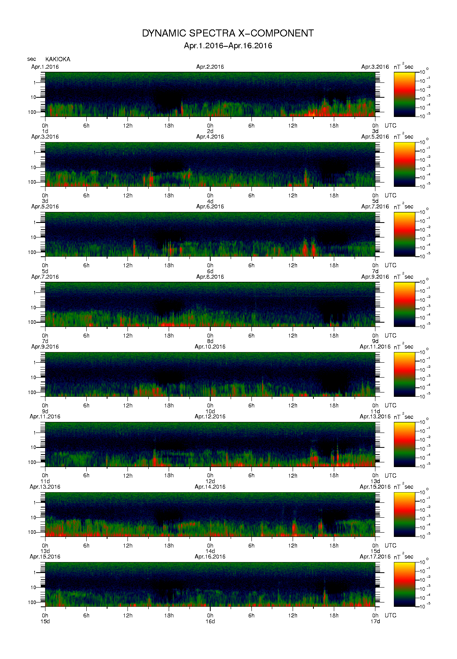Click the UTC label under the Apr.1–Apr.3 panel
Image resolution: width=457 pixels, height=659 pixels.
click(x=390, y=126)
